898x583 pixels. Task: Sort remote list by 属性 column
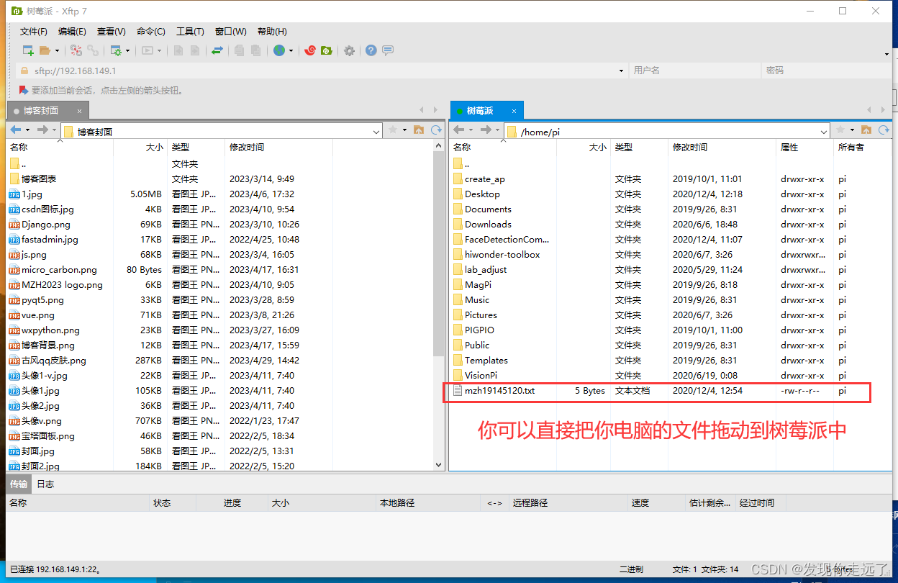pyautogui.click(x=804, y=147)
